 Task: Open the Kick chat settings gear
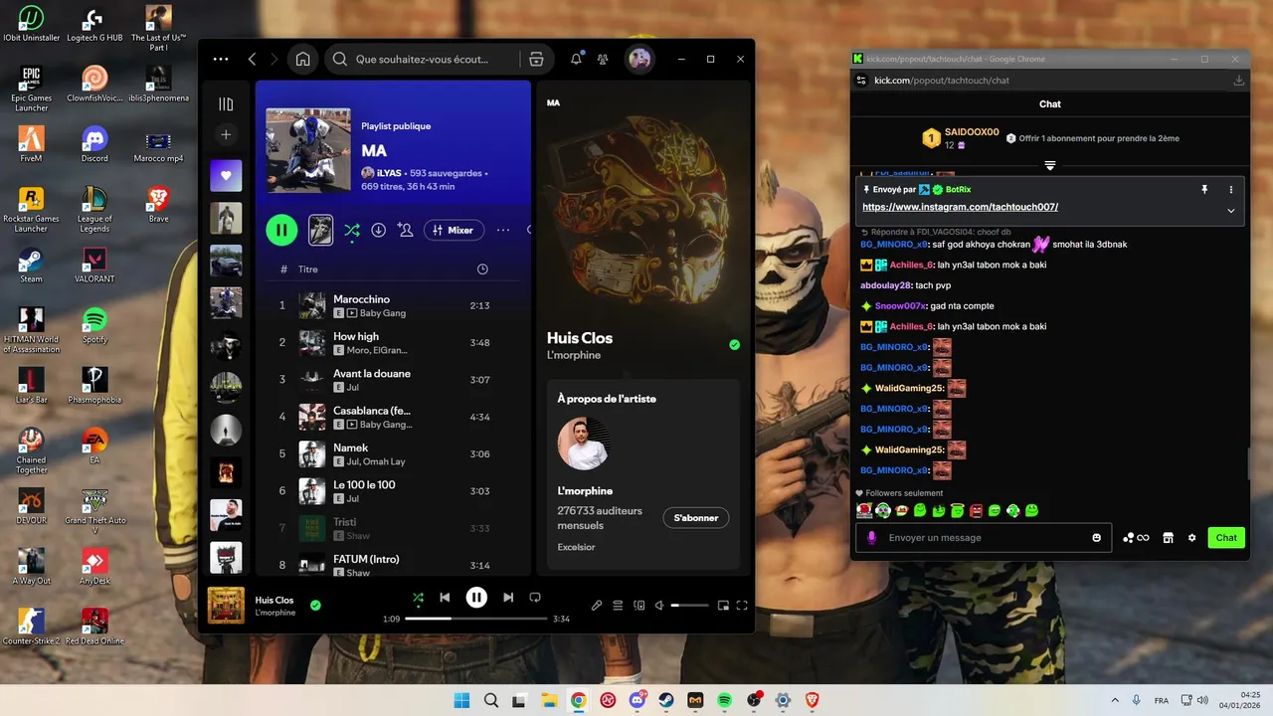point(1191,538)
